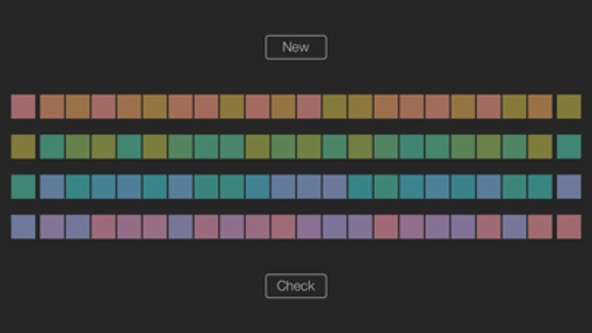The height and width of the screenshot is (333, 592).
Task: Pick the third-to-last olive swatch in top row
Action: (x=515, y=107)
